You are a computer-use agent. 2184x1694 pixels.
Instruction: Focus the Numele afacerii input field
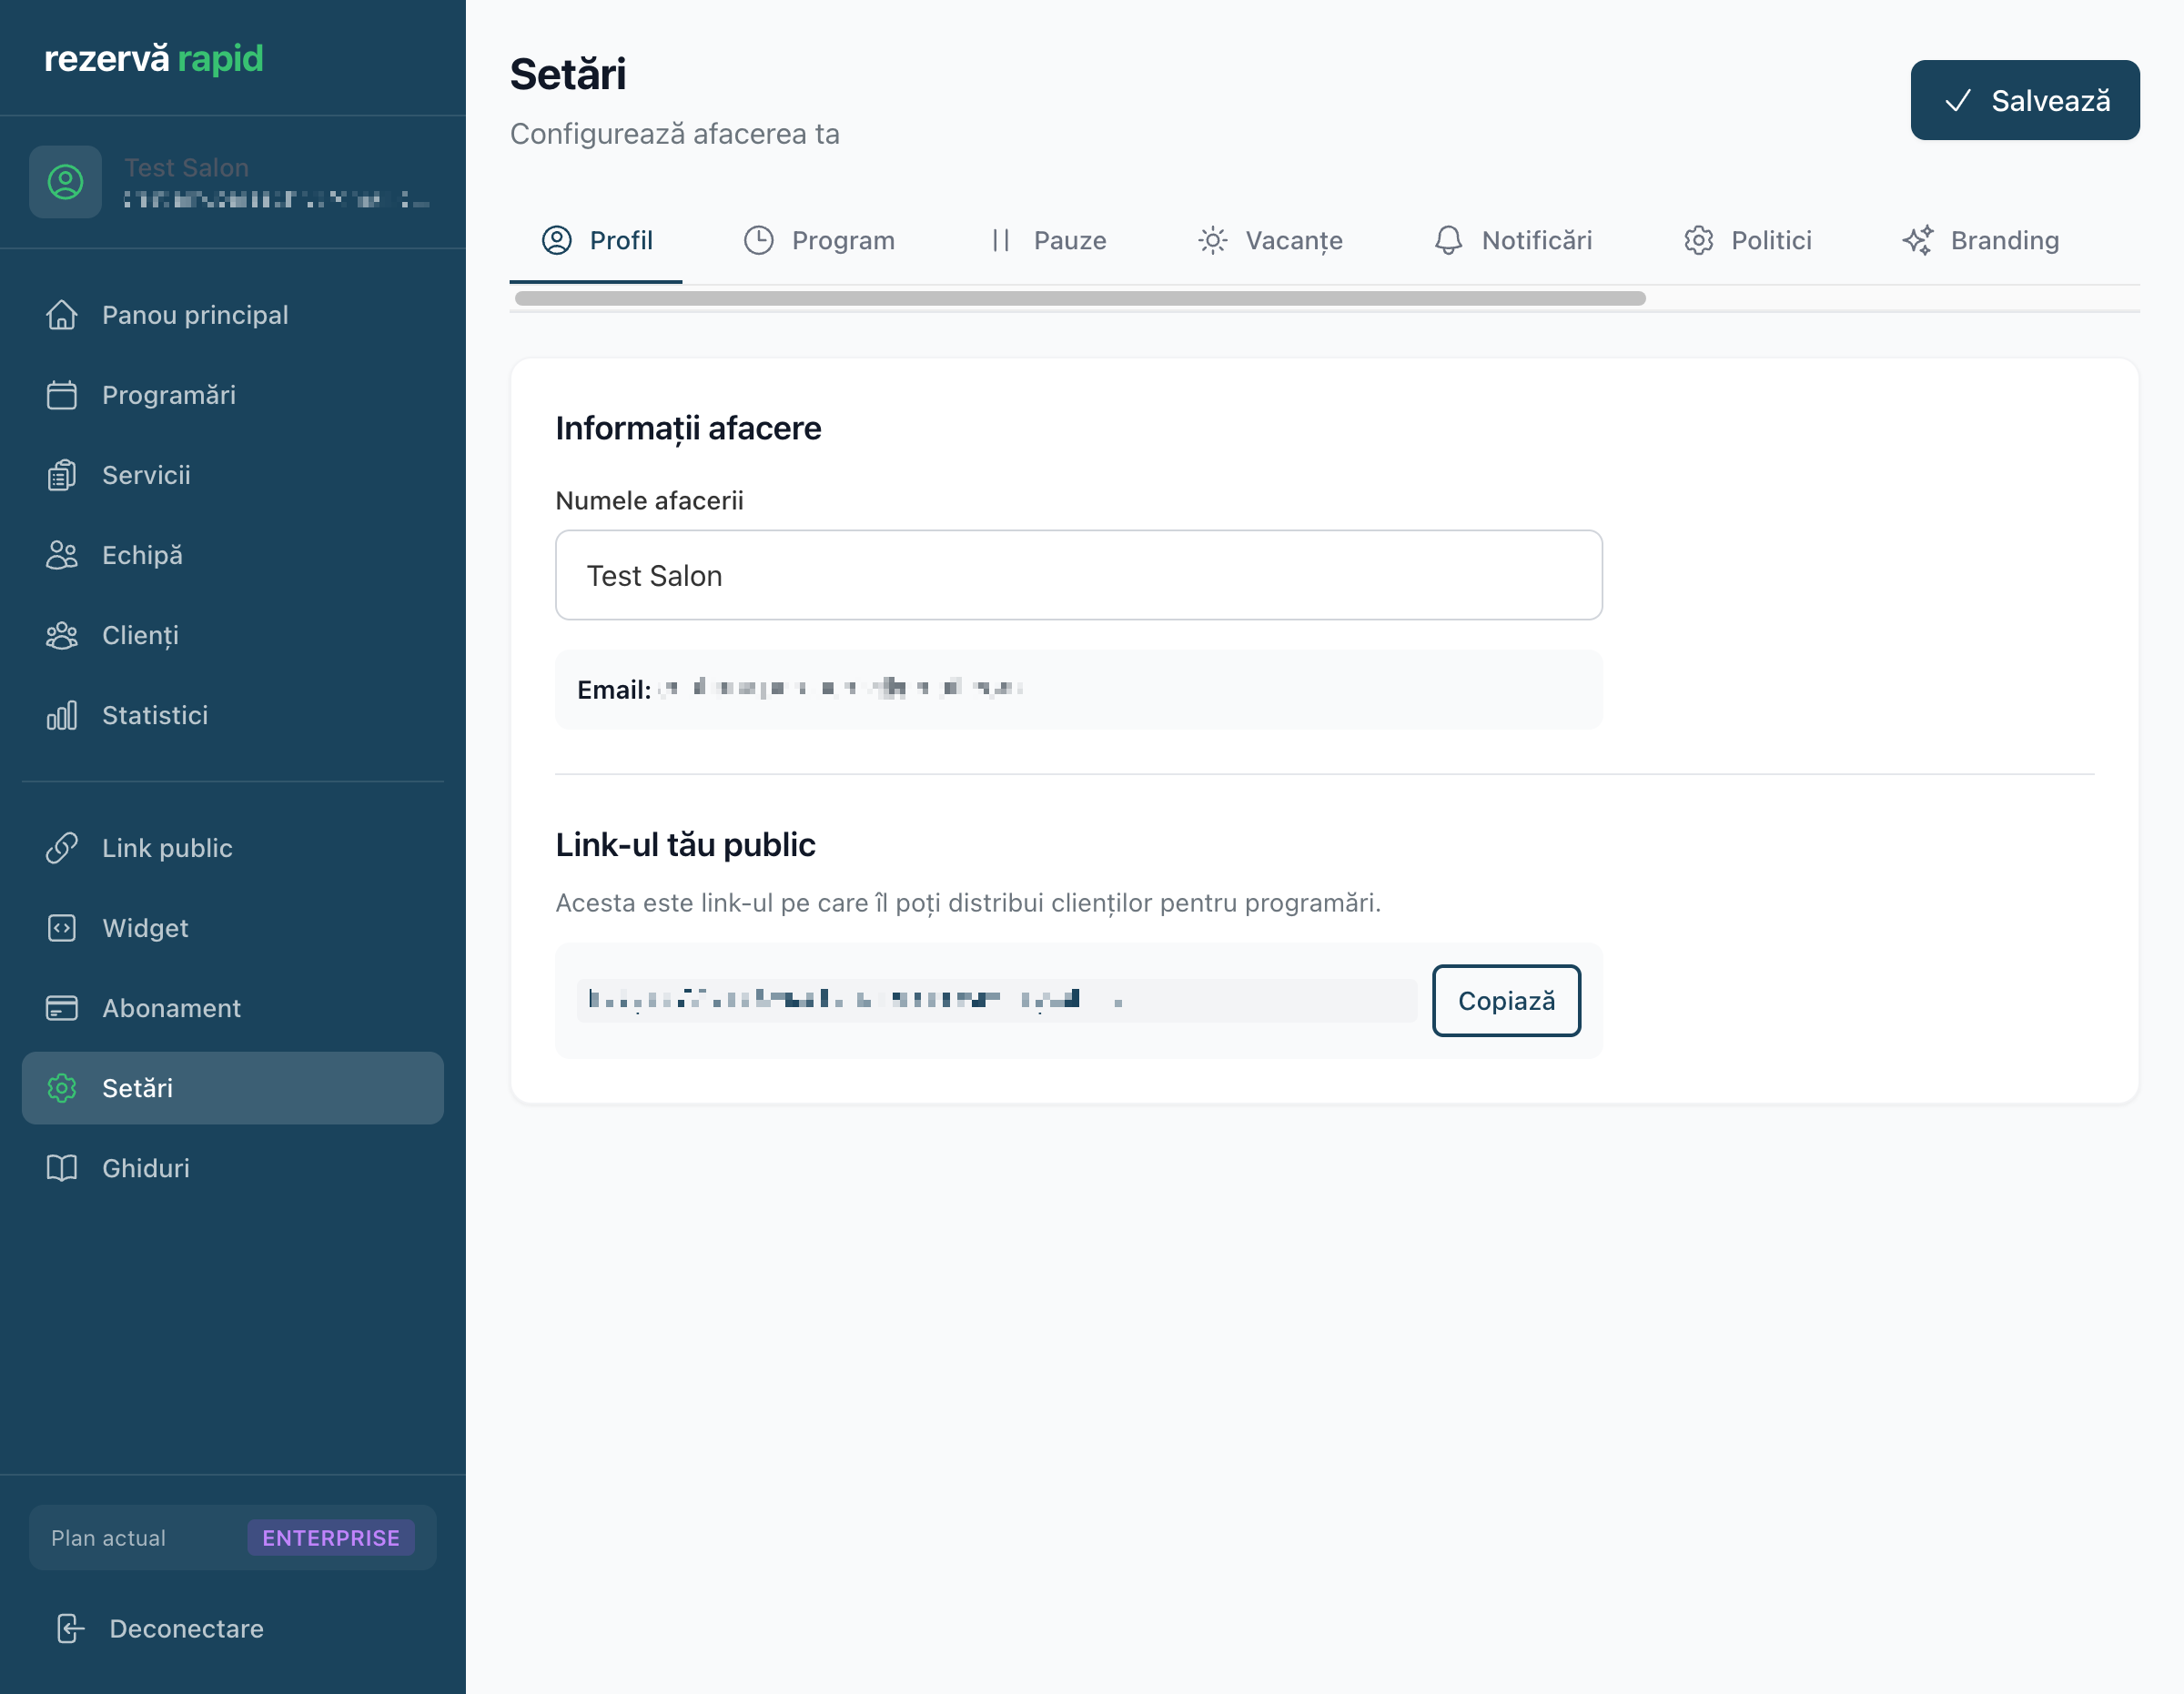pyautogui.click(x=1078, y=576)
